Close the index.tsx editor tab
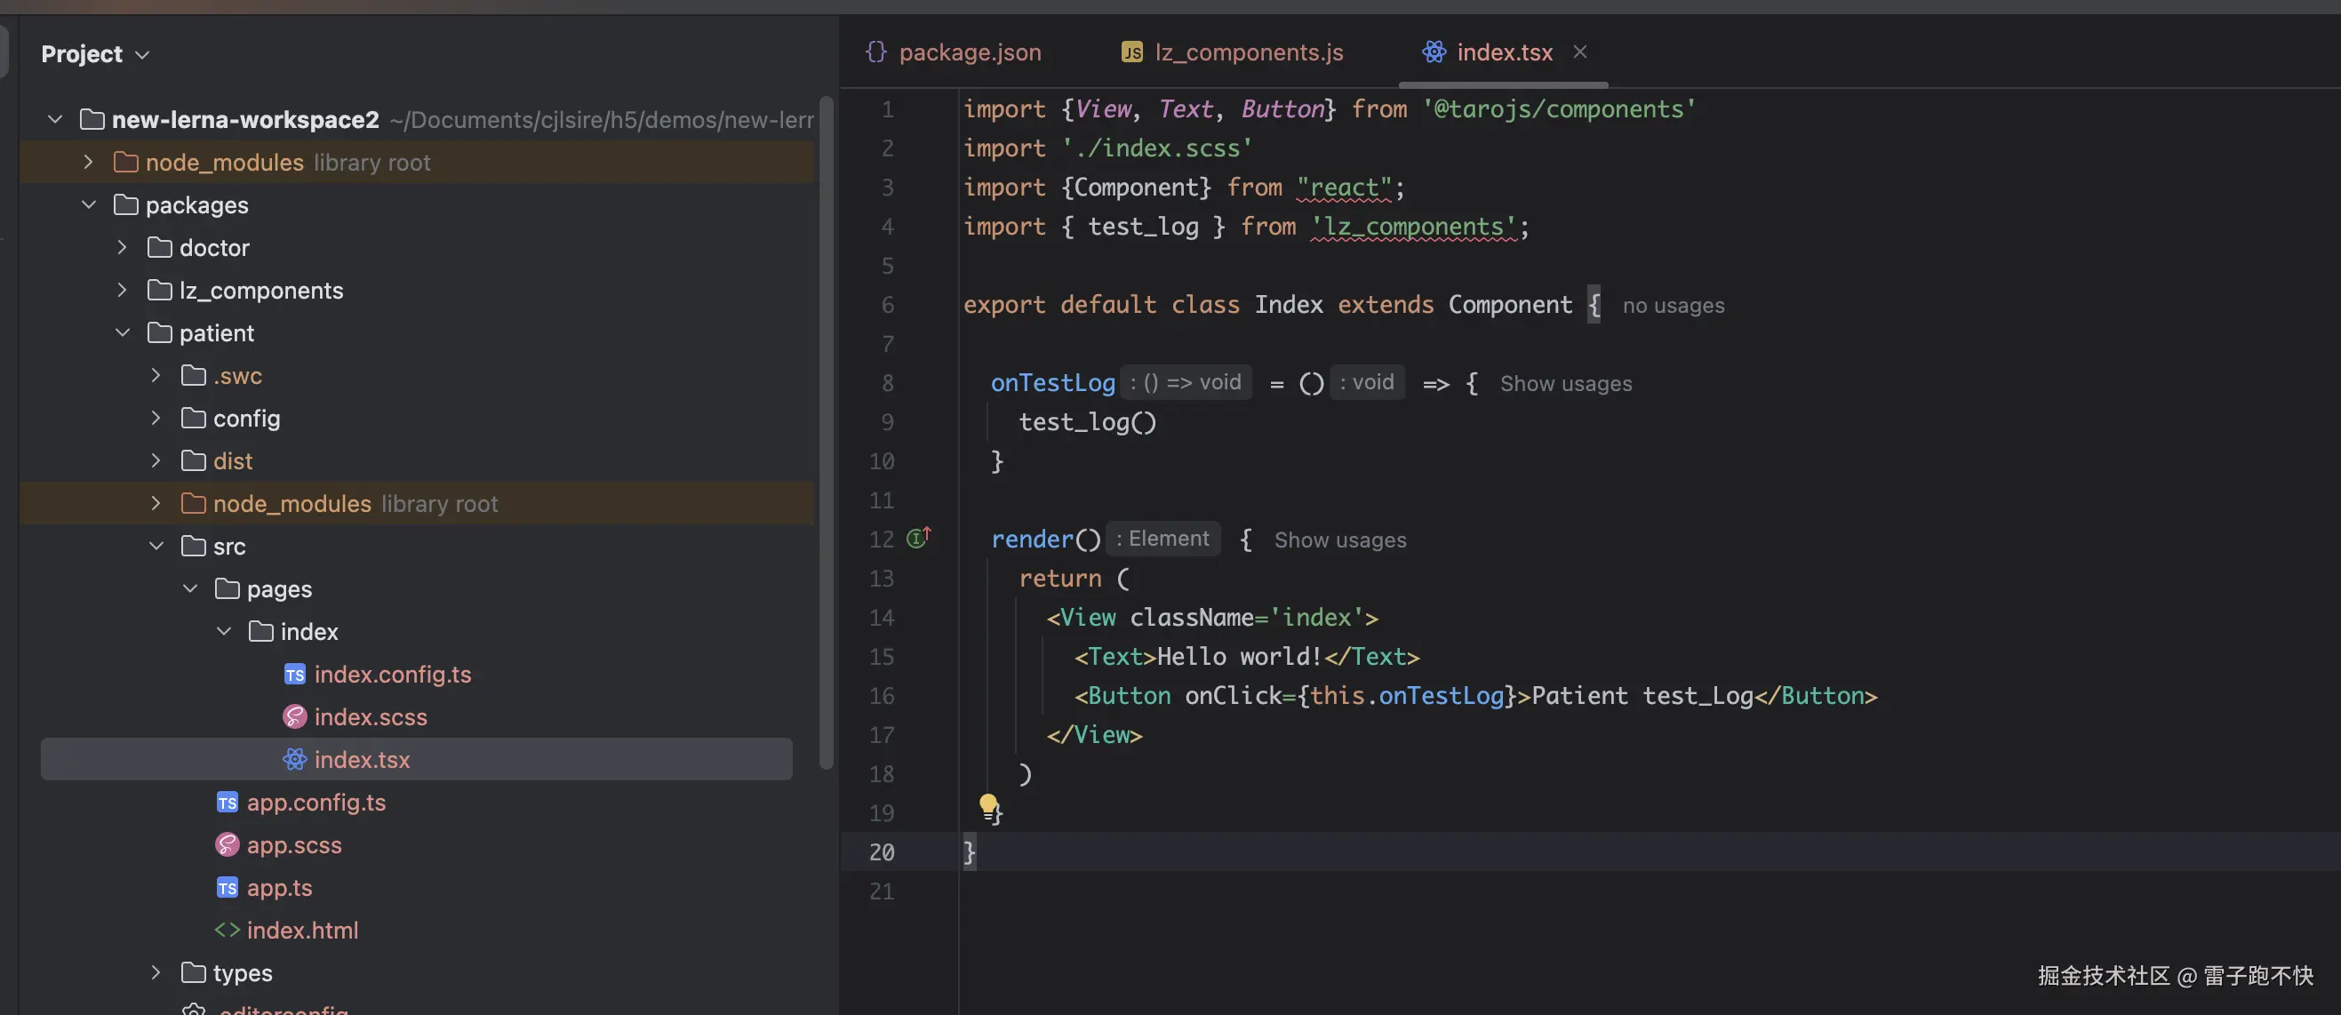Image resolution: width=2341 pixels, height=1015 pixels. [x=1580, y=52]
